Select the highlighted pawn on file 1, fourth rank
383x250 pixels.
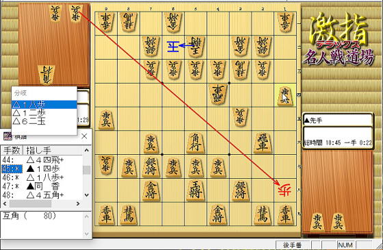click(285, 95)
